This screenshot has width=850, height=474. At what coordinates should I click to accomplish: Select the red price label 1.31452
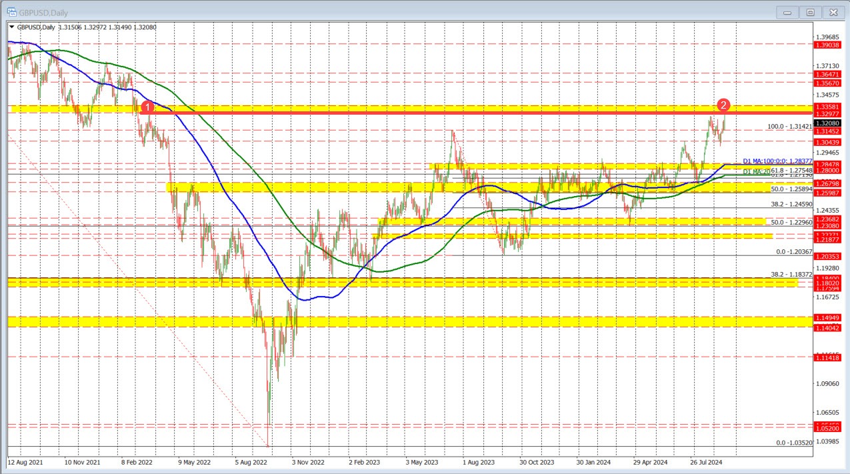click(827, 131)
